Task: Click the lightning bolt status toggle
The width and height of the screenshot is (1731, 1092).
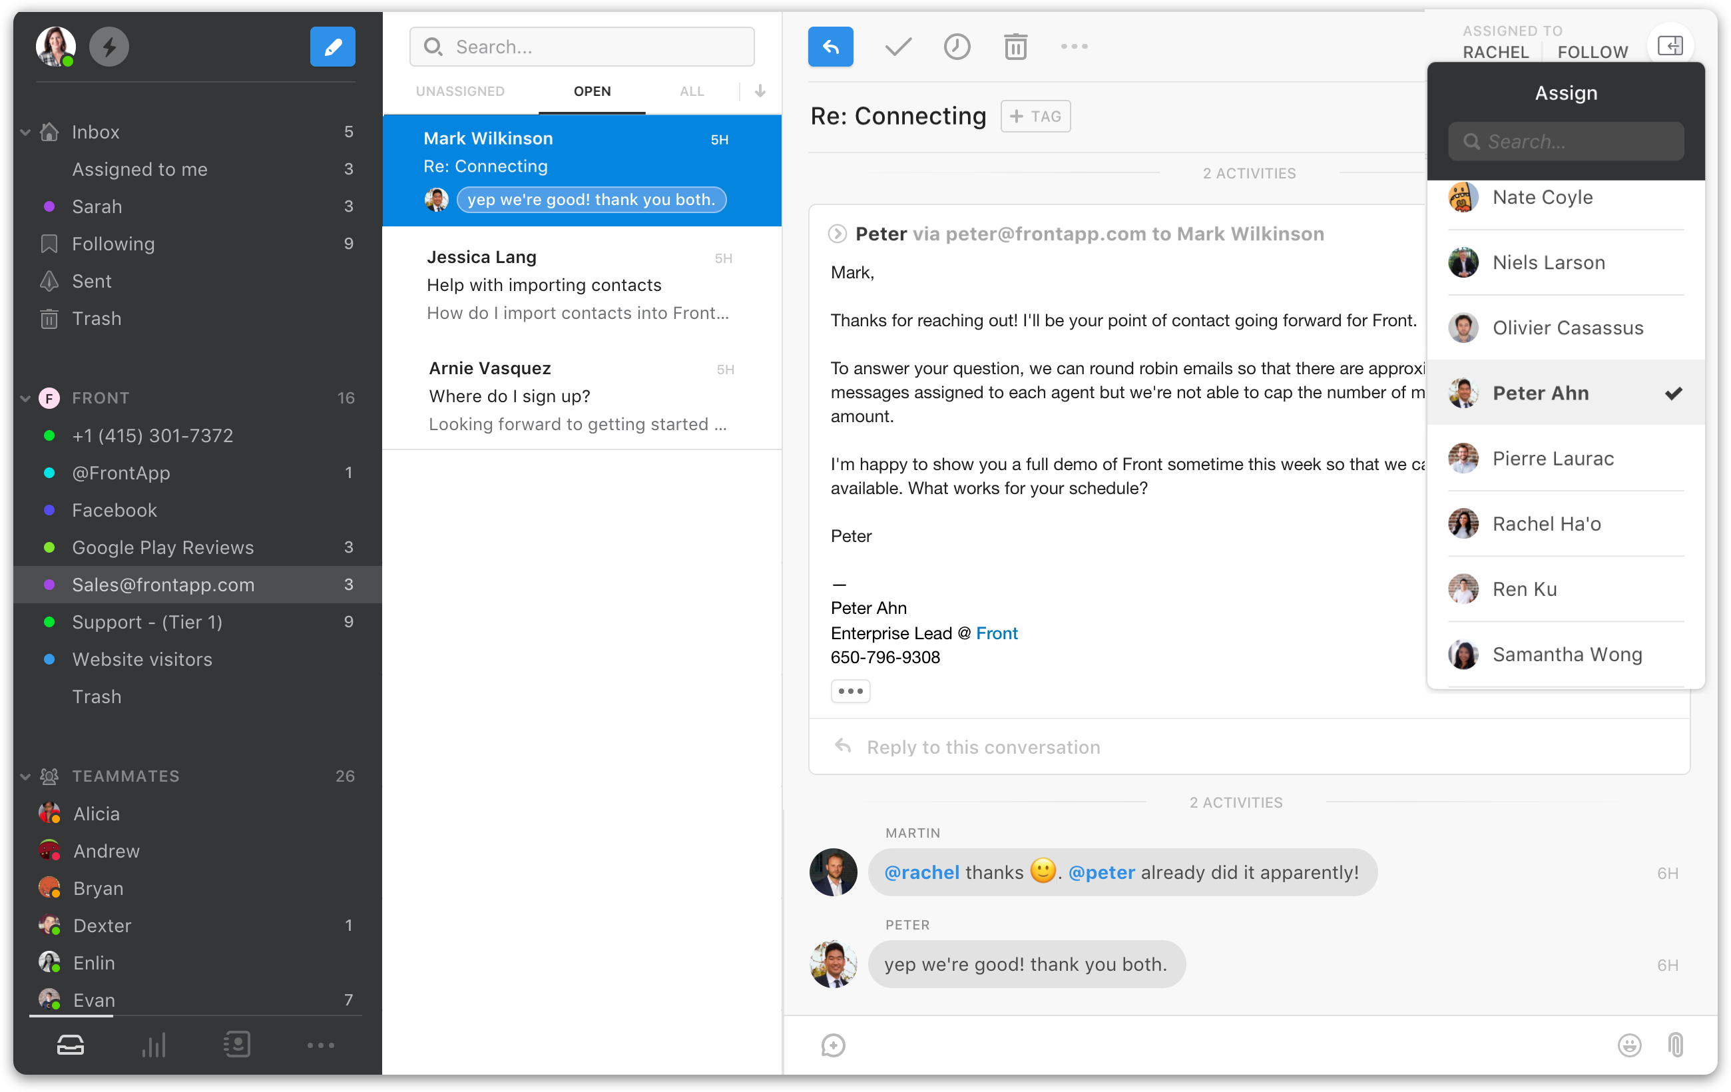Action: click(x=109, y=47)
